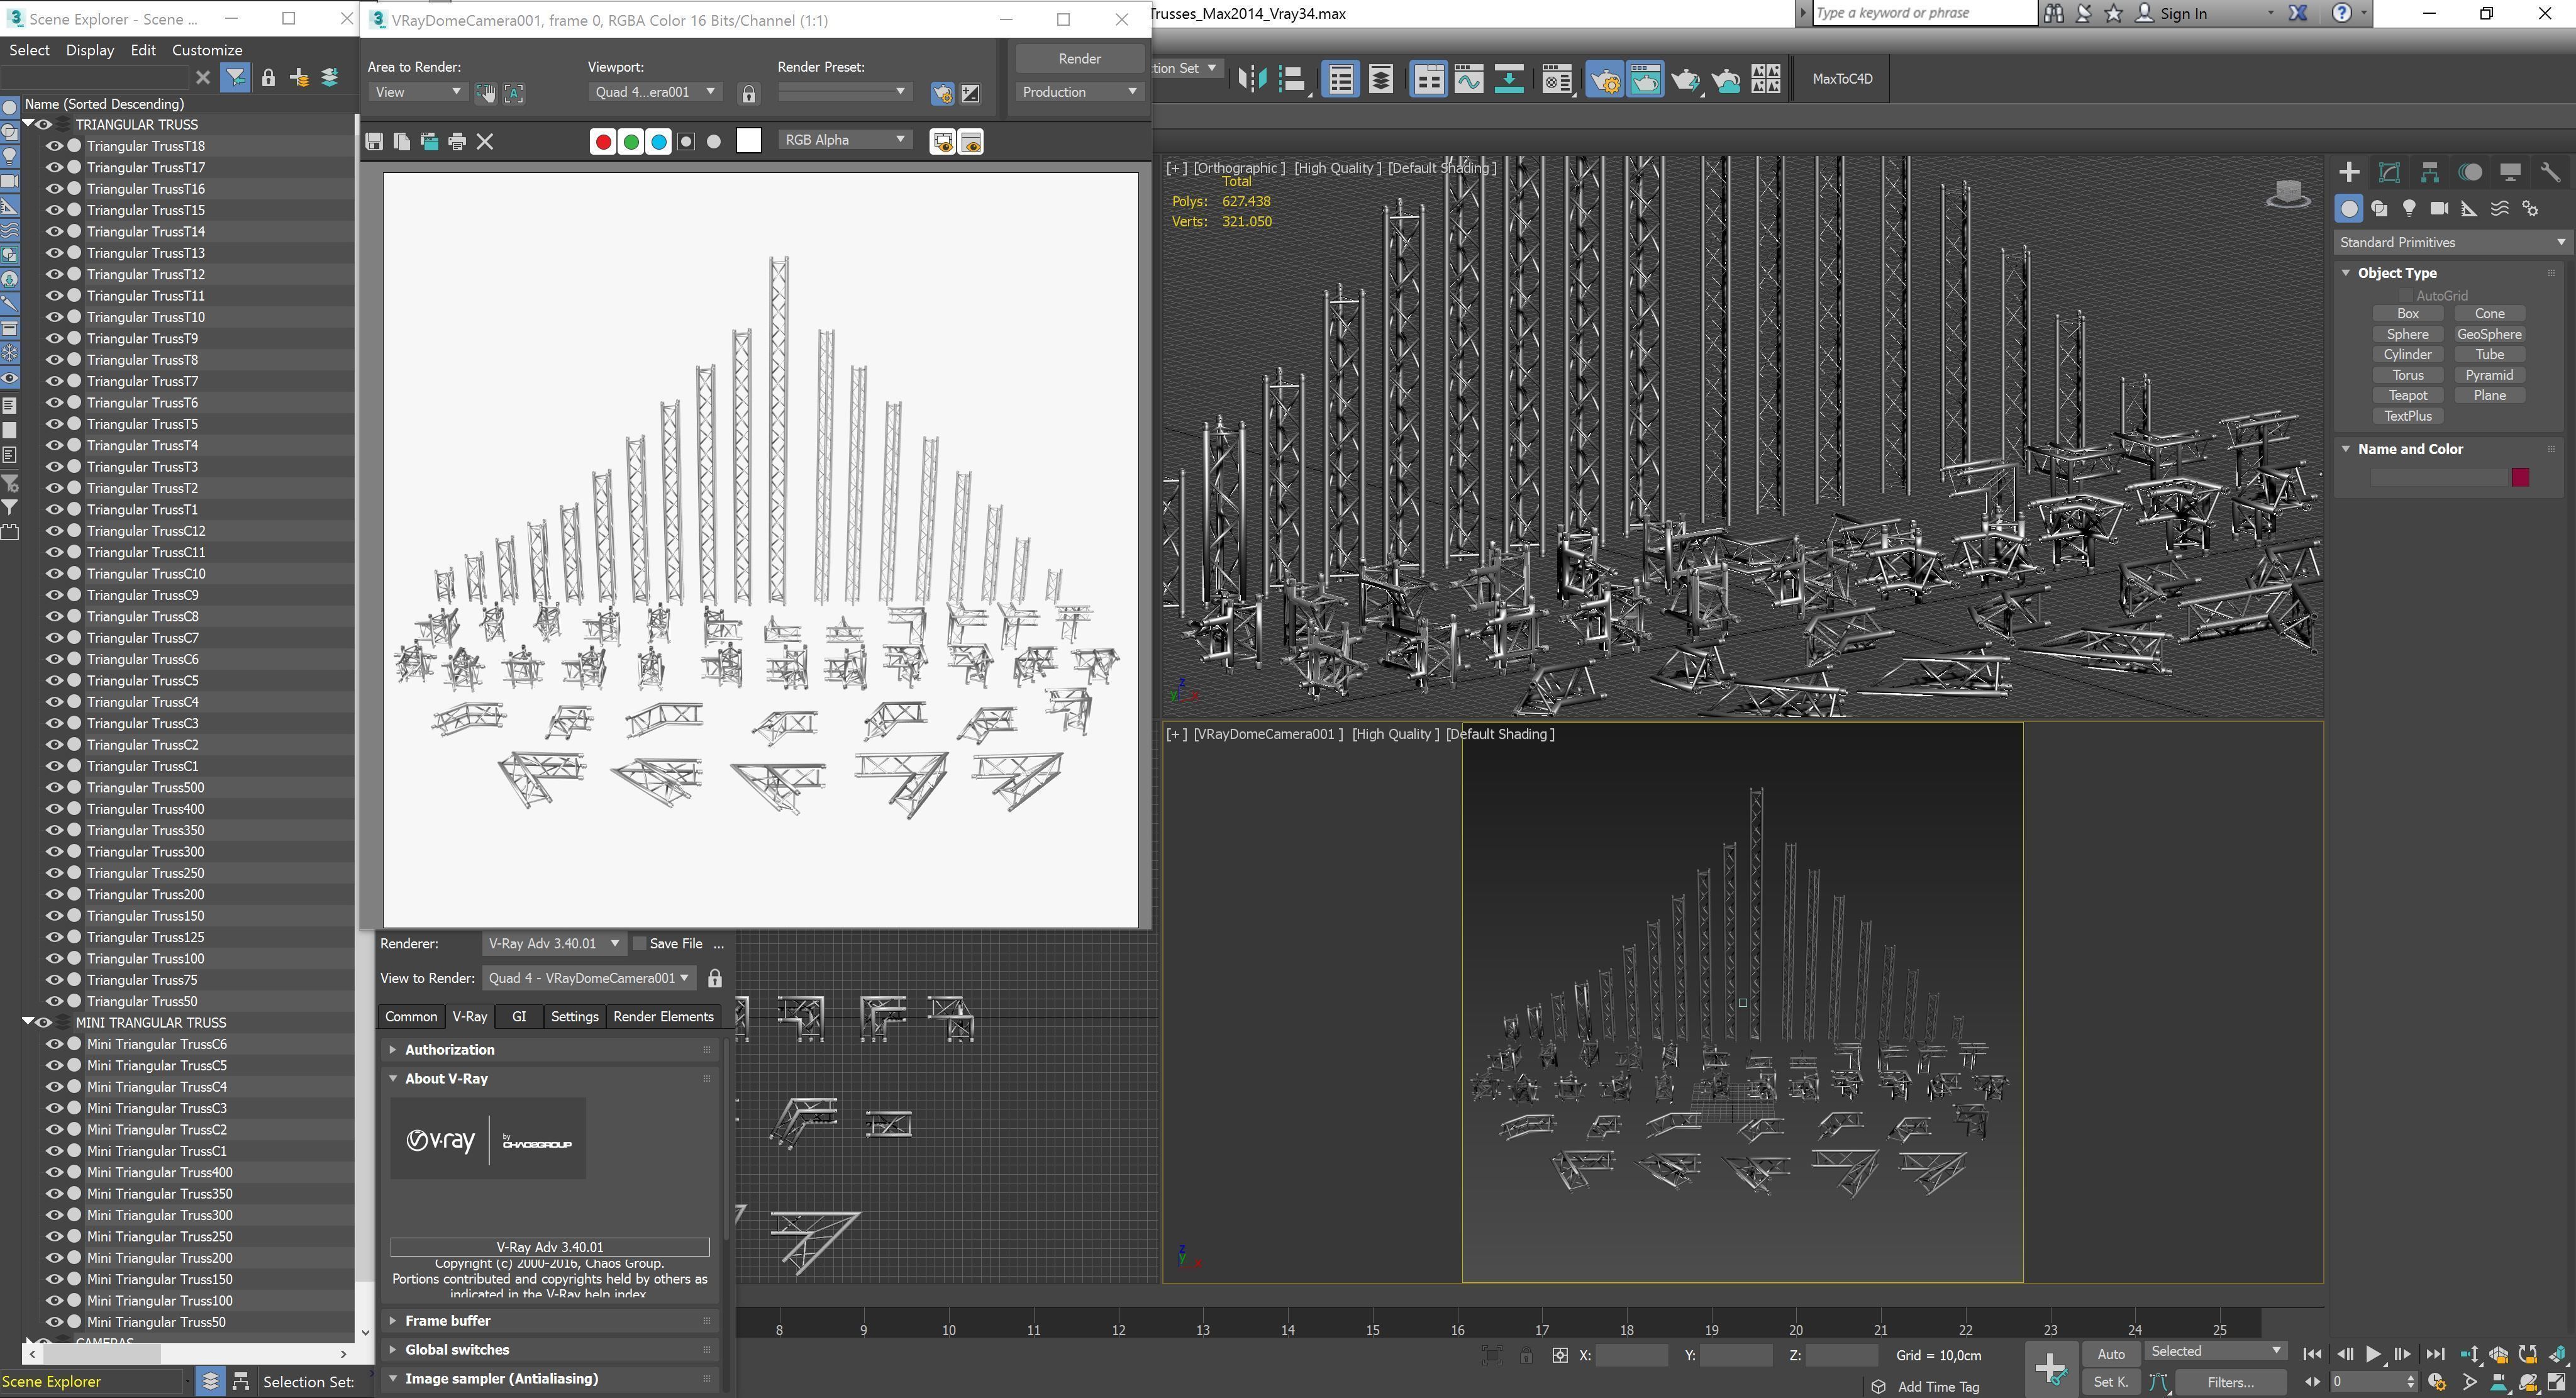Toggle visibility of Mini Triangular Truss400

point(54,1172)
